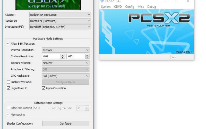
Task: Click the GSdx GS Plugin banner image
Action: pos(48,5)
